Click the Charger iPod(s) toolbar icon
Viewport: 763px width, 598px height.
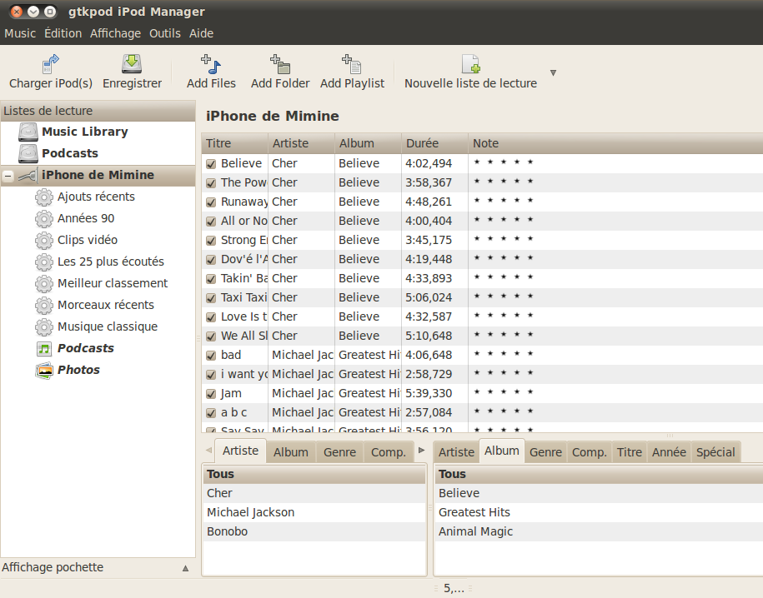tap(50, 64)
